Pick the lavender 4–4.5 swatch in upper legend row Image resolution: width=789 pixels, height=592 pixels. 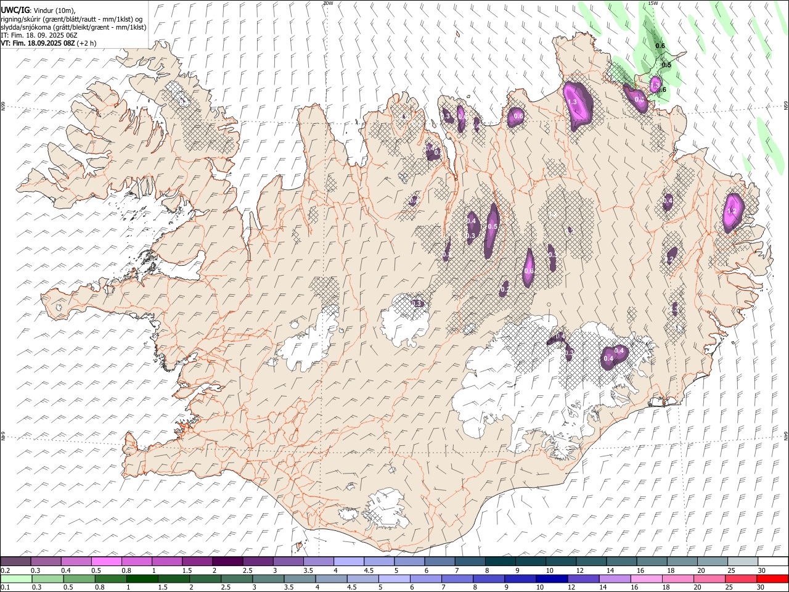(x=348, y=562)
